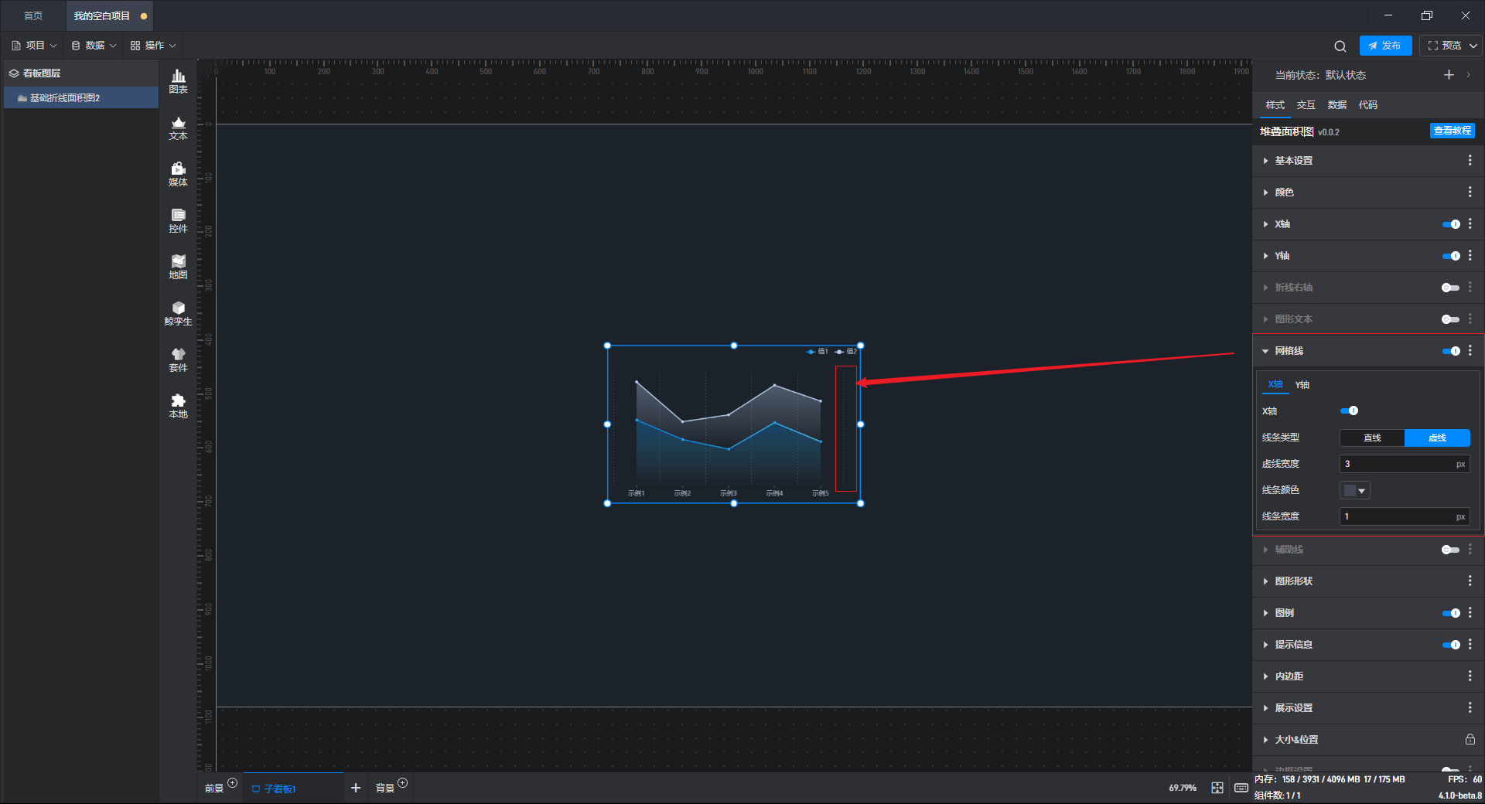This screenshot has height=804, width=1485.
Task: Open more options for X轴 section
Action: tap(1470, 223)
